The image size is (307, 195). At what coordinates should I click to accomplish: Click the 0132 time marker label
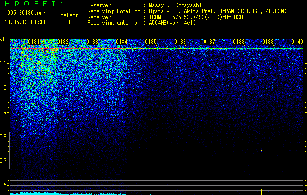(63, 42)
